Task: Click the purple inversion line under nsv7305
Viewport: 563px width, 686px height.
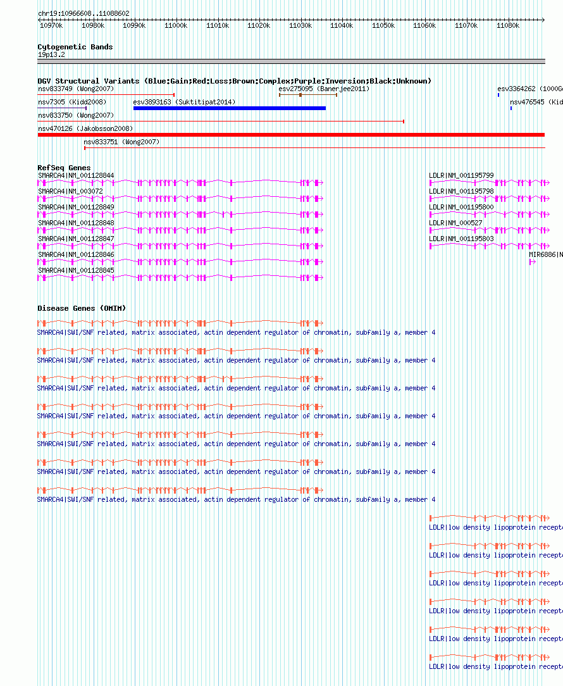Action: tap(62, 108)
